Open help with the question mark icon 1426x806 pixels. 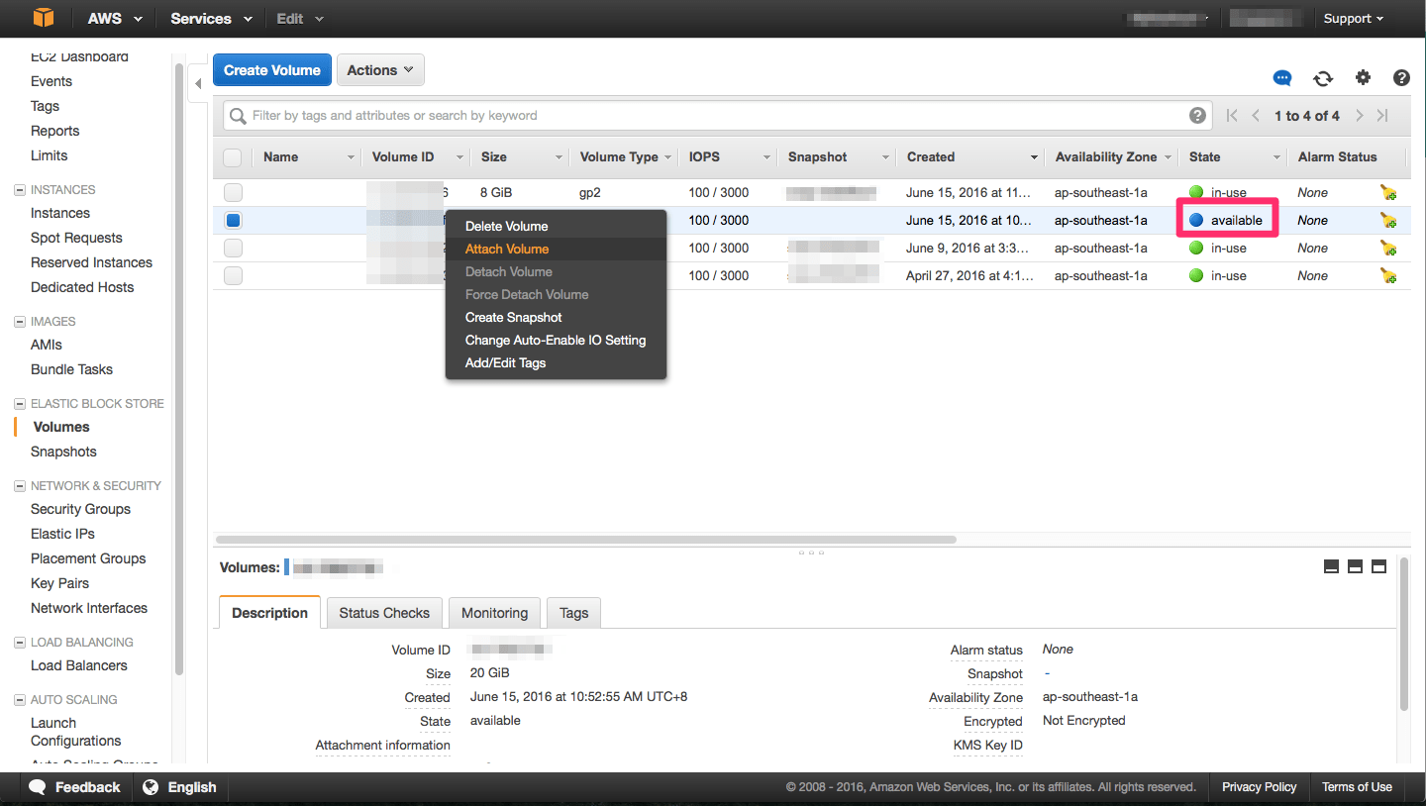point(1402,77)
